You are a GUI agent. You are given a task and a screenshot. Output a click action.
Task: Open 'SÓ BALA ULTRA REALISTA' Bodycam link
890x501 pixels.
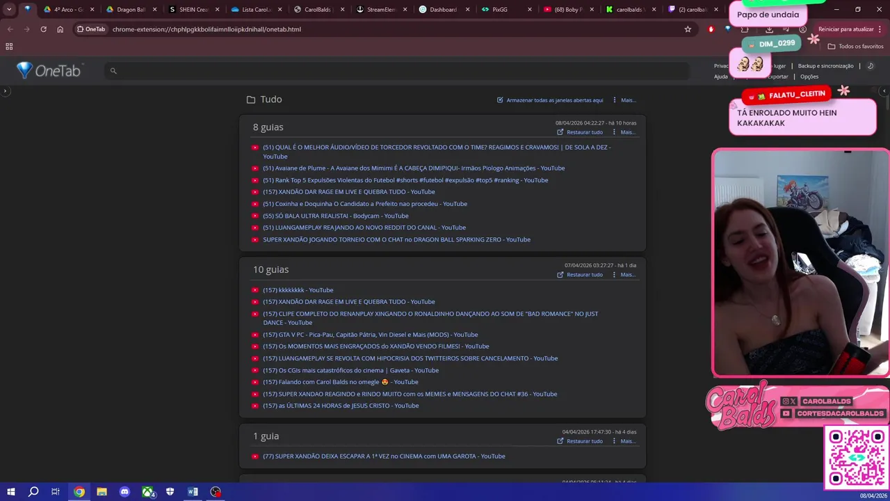coord(336,216)
